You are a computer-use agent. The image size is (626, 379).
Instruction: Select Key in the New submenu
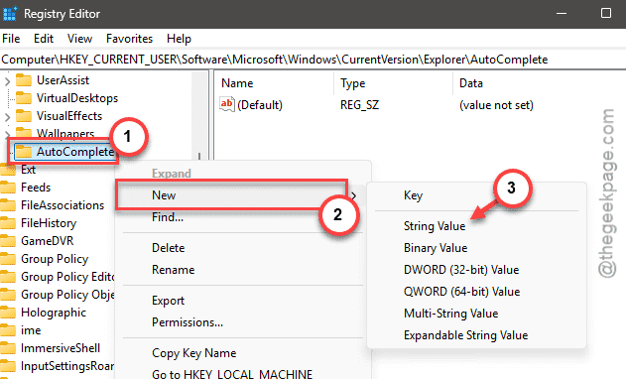point(414,195)
